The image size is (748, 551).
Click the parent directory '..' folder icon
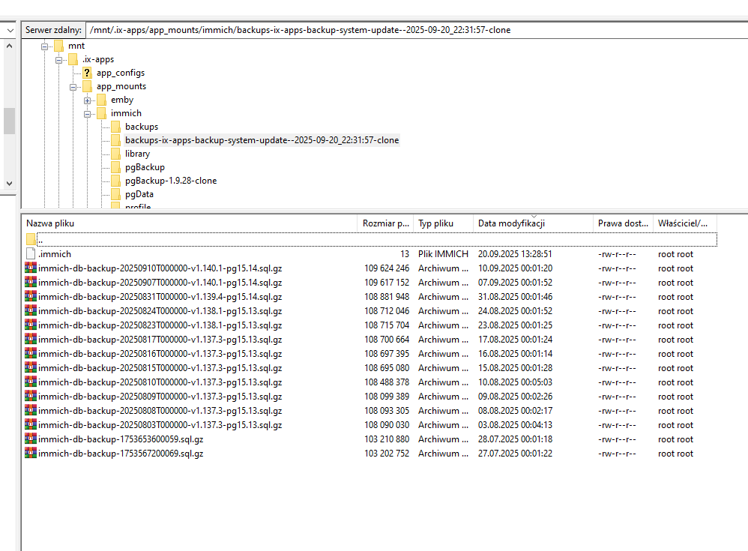pyautogui.click(x=31, y=239)
